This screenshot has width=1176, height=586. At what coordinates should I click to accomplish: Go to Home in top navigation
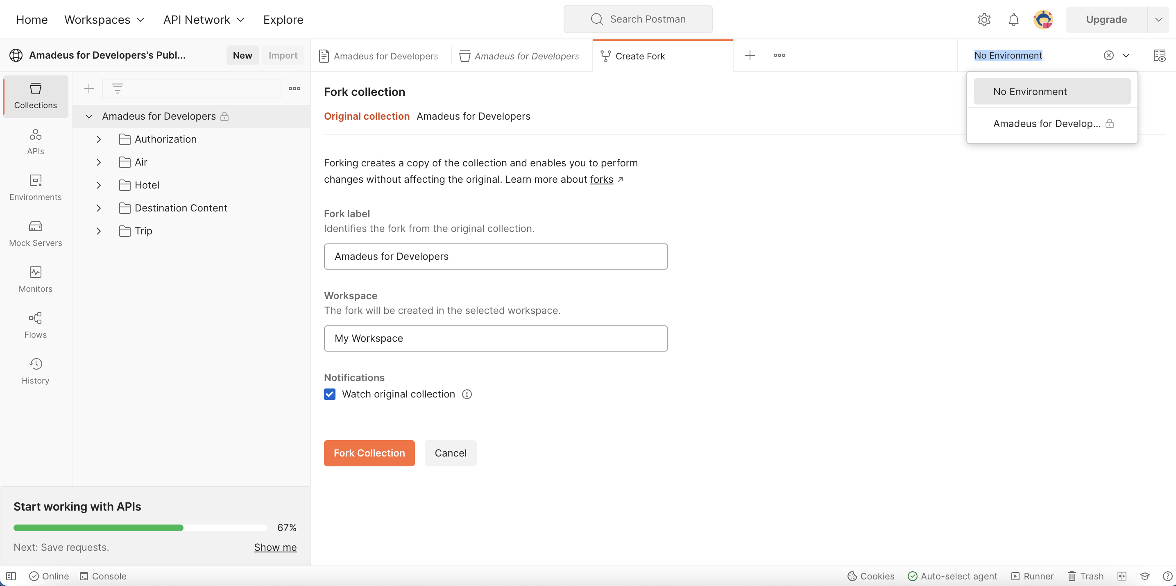point(32,20)
